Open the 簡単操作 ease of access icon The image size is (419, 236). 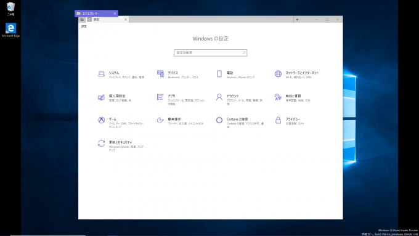[160, 120]
